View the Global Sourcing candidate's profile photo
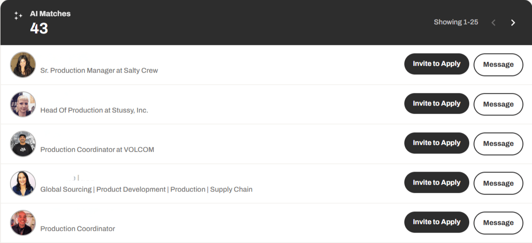Viewport: 532px width, 243px height. coord(23,183)
